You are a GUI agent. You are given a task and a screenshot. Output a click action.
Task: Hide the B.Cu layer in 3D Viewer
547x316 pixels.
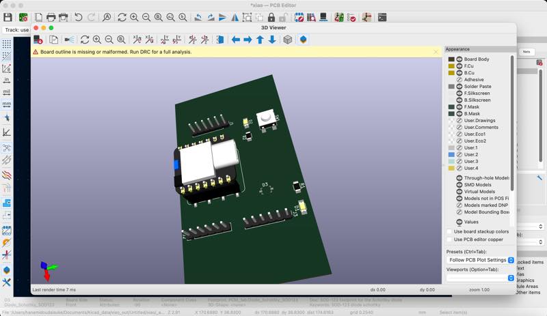pyautogui.click(x=459, y=73)
